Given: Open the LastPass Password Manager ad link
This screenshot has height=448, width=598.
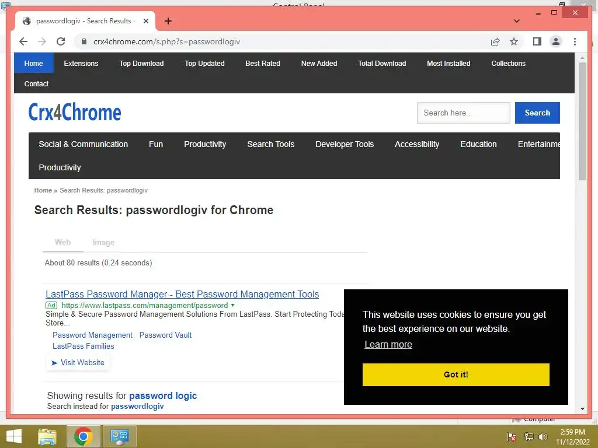Looking at the screenshot, I should coord(182,294).
